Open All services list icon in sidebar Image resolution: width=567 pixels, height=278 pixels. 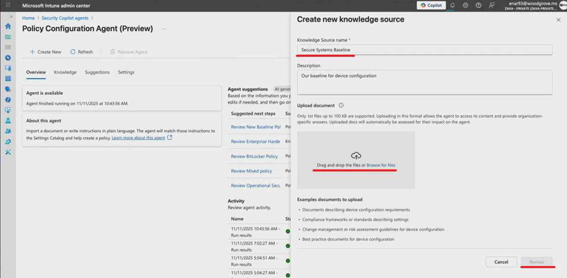pyautogui.click(x=8, y=47)
